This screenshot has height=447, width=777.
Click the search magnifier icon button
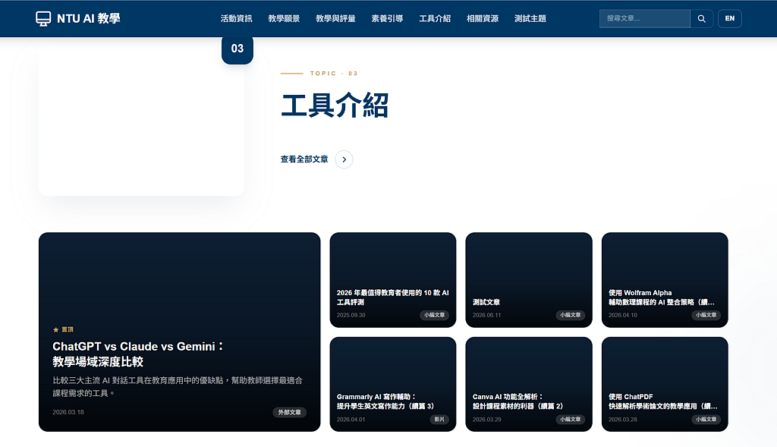click(701, 19)
